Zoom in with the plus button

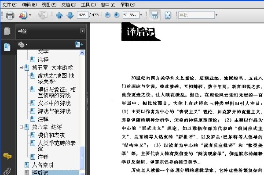117,15
